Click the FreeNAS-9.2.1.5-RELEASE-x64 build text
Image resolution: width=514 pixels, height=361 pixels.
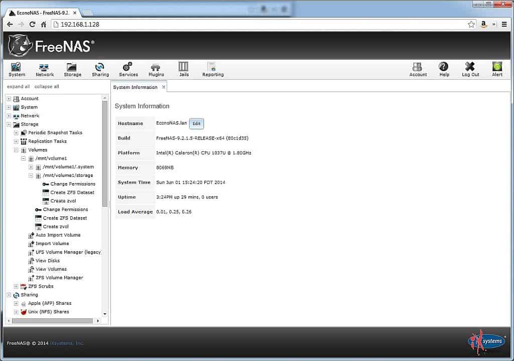pos(202,138)
